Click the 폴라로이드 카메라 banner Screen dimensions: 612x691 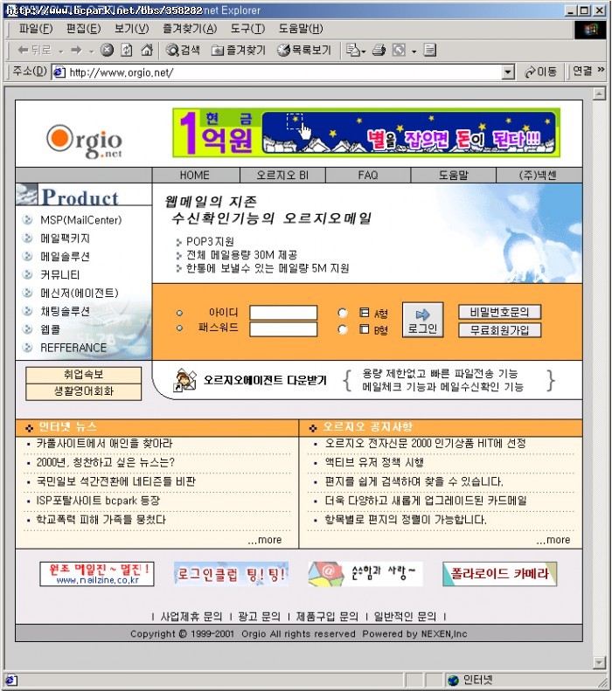click(499, 574)
